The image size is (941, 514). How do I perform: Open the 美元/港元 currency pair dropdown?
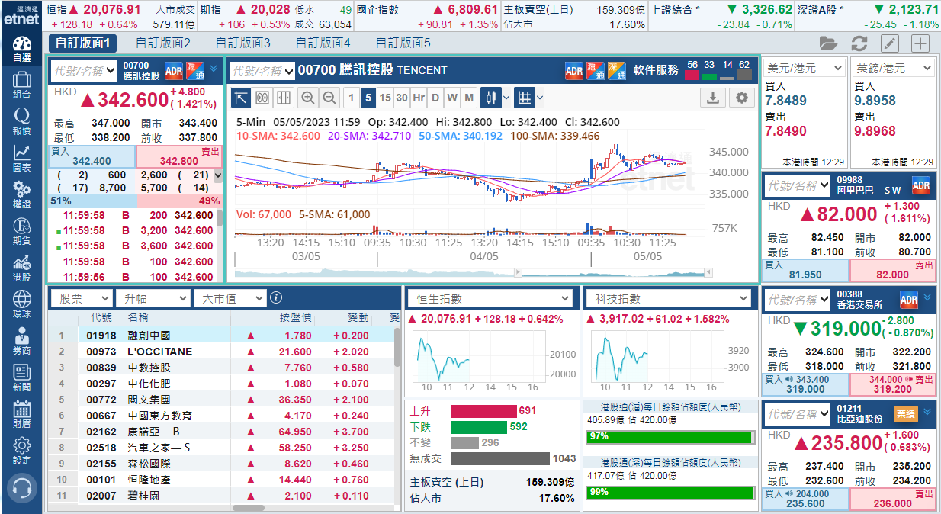pos(805,69)
